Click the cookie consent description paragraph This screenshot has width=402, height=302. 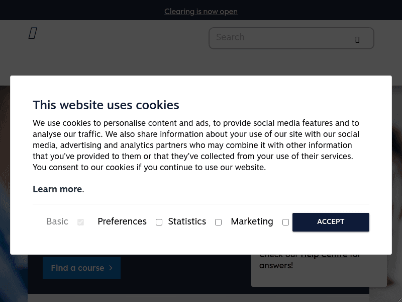click(196, 145)
